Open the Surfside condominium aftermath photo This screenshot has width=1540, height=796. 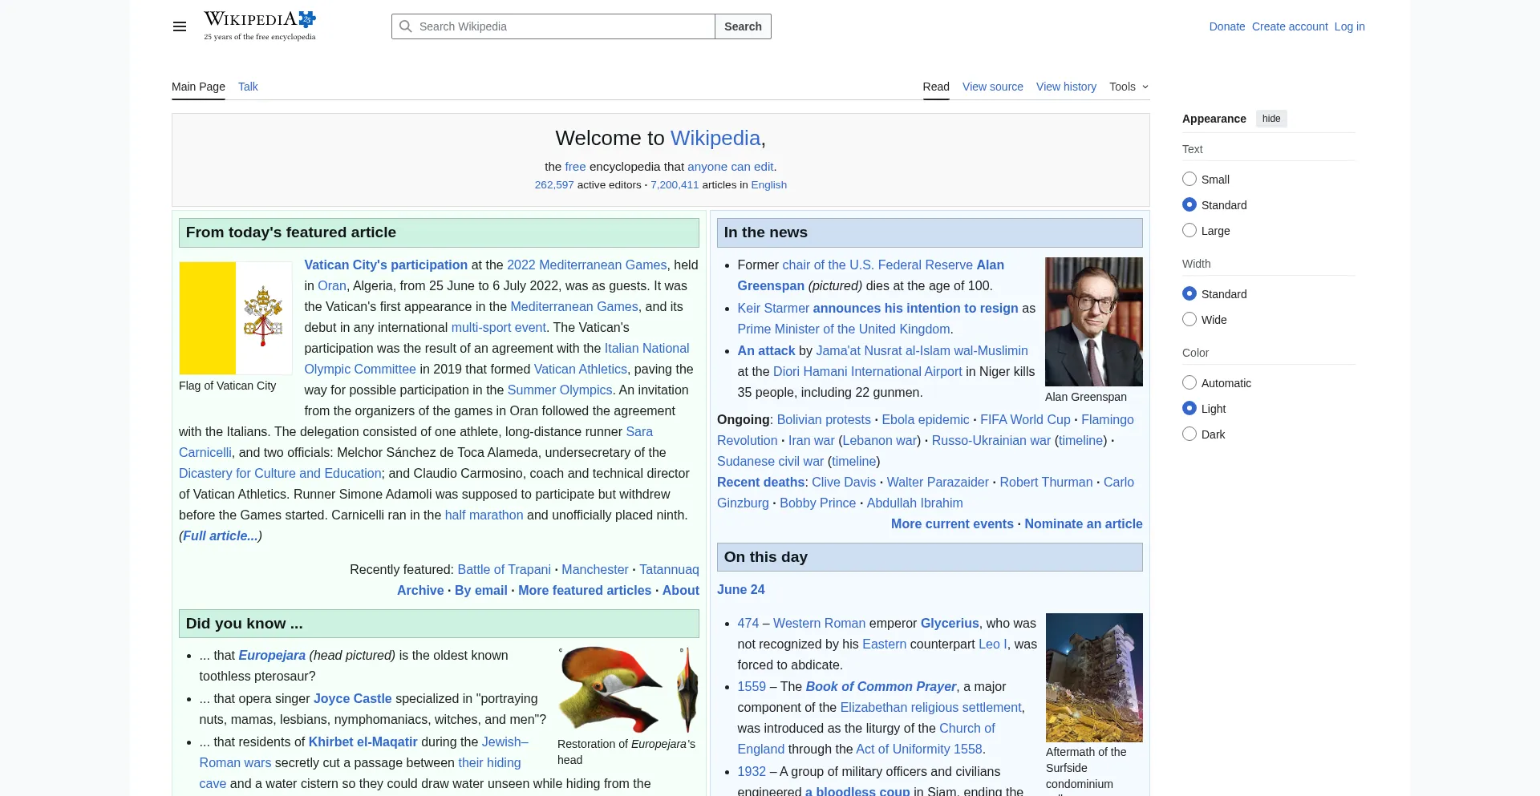point(1094,677)
